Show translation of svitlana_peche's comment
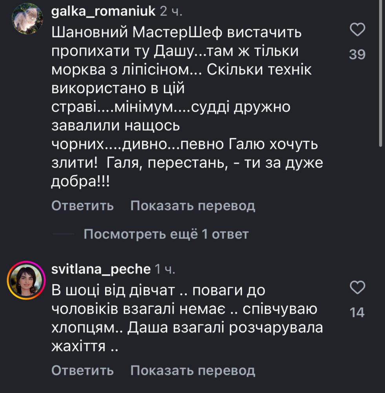The image size is (385, 393). (193, 370)
